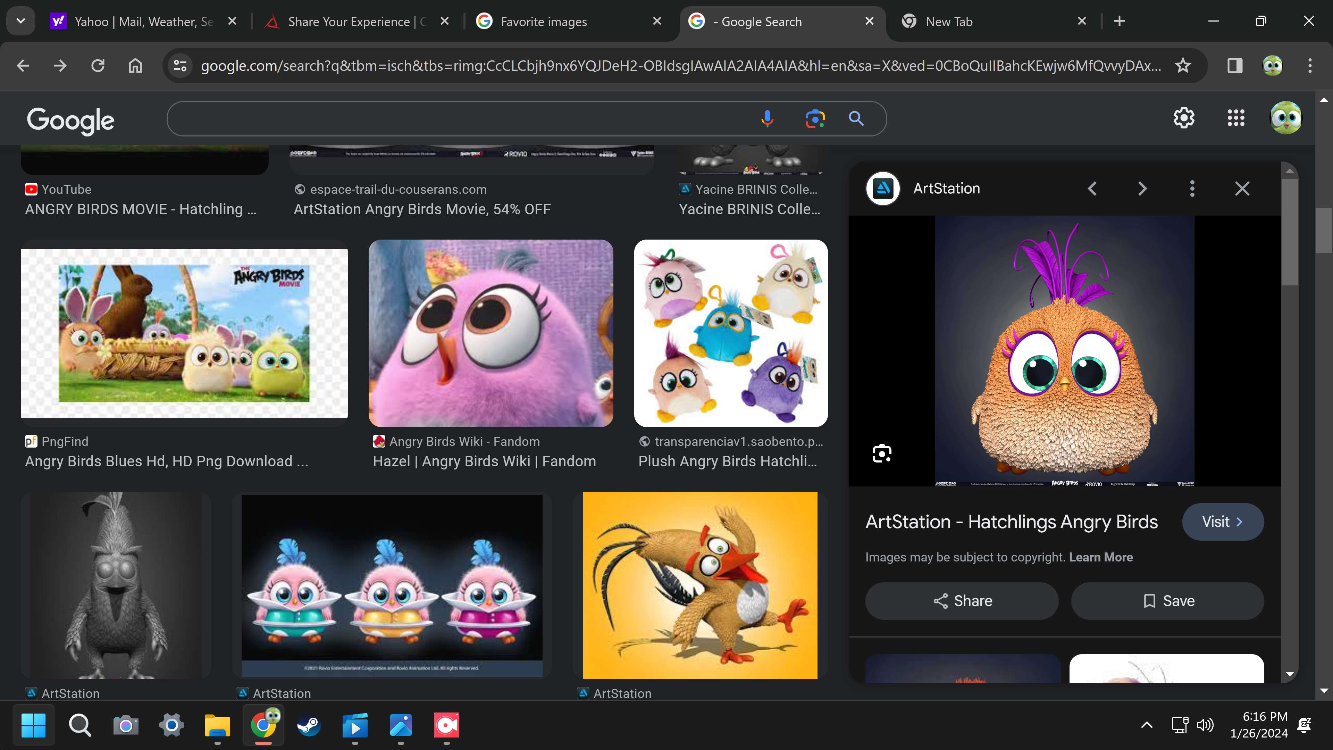Open the Windows Start menu

click(34, 725)
